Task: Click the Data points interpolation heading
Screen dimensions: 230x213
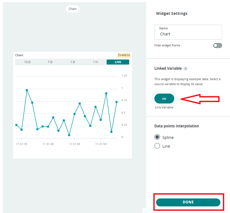Action: (x=177, y=126)
